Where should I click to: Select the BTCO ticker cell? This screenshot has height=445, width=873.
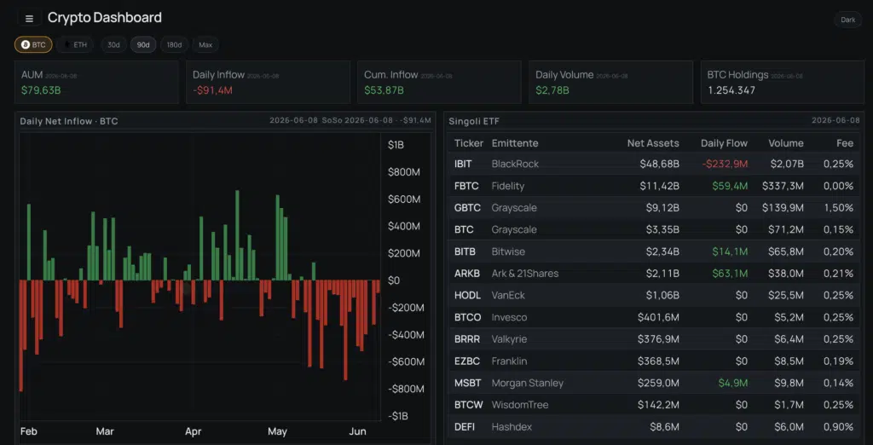[x=466, y=317]
